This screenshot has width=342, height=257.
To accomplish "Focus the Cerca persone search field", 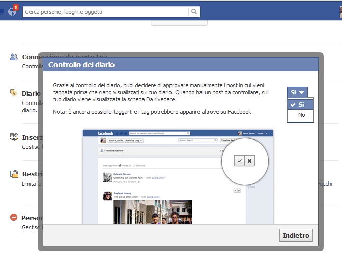I will coord(105,11).
